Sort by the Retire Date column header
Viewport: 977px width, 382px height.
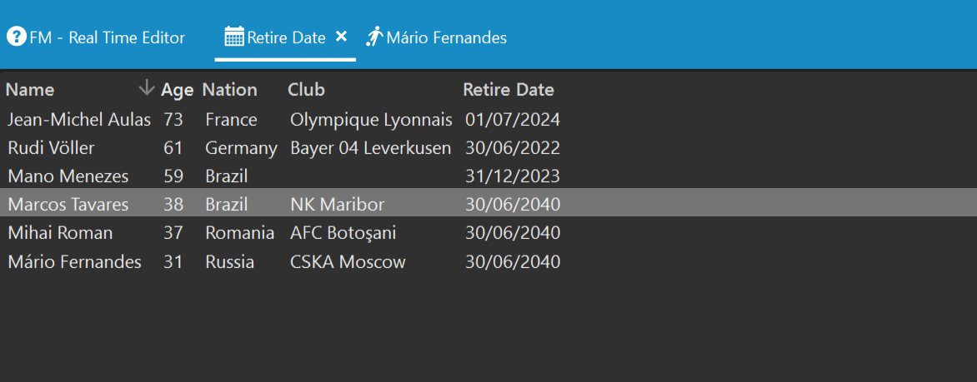(x=509, y=90)
